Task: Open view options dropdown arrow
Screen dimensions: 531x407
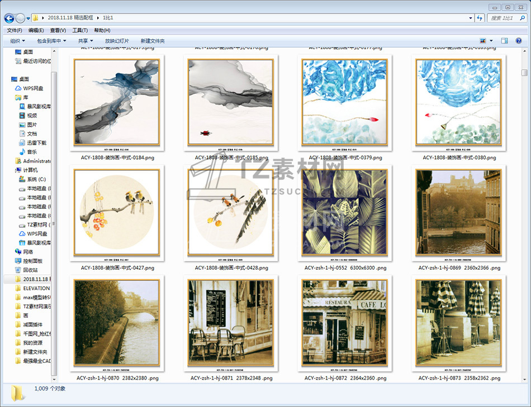Action: click(491, 41)
